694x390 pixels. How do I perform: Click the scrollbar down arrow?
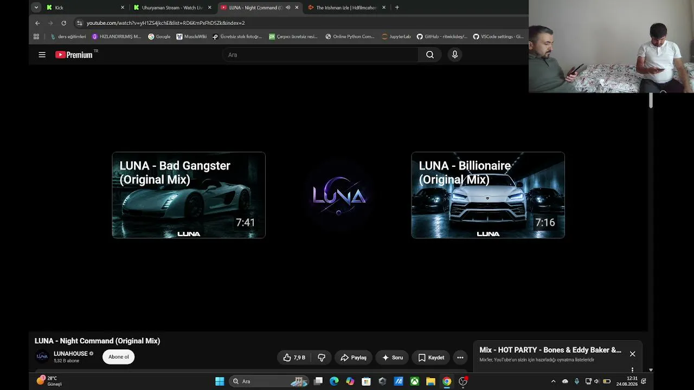click(x=651, y=370)
